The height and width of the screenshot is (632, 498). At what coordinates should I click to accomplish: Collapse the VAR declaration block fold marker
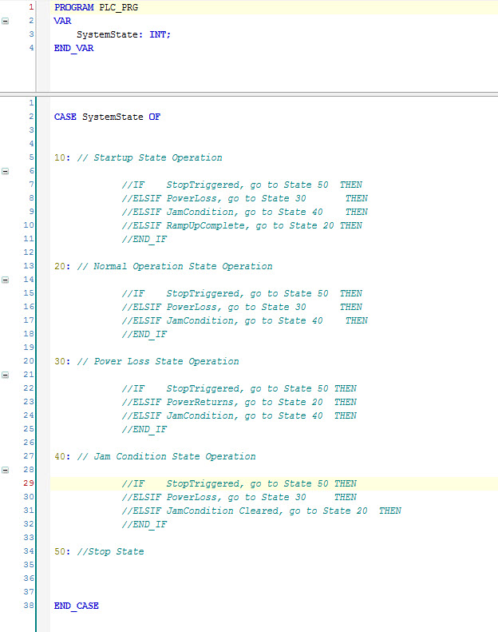tap(6, 21)
